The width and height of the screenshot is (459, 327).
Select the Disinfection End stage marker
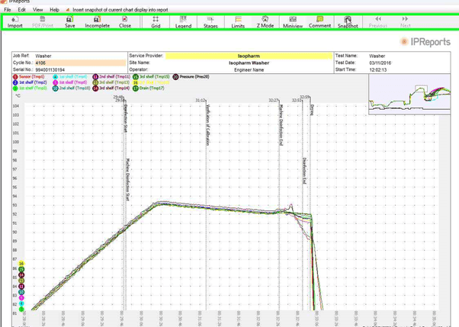tap(304, 171)
